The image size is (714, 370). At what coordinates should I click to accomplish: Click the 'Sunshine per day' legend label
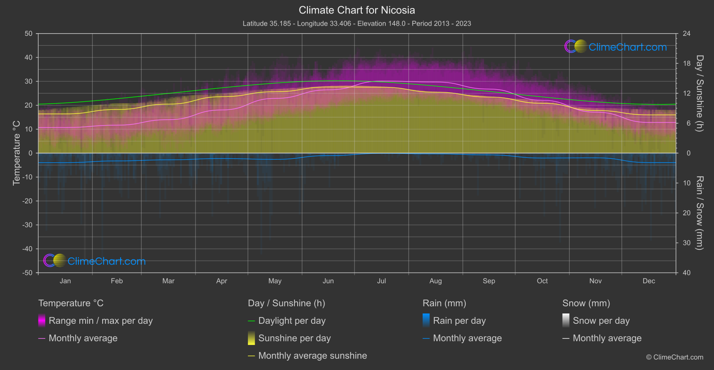pyautogui.click(x=294, y=338)
